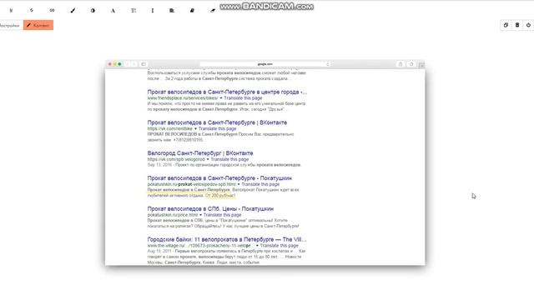This screenshot has width=534, height=300.
Task: Click the google.com address bar
Action: (265, 64)
